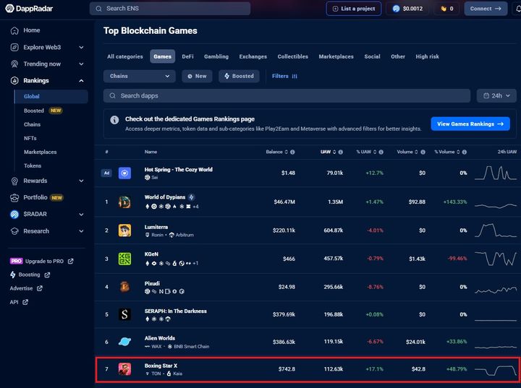The width and height of the screenshot is (521, 388).
Task: Open the Chains dropdown
Action: (x=140, y=77)
